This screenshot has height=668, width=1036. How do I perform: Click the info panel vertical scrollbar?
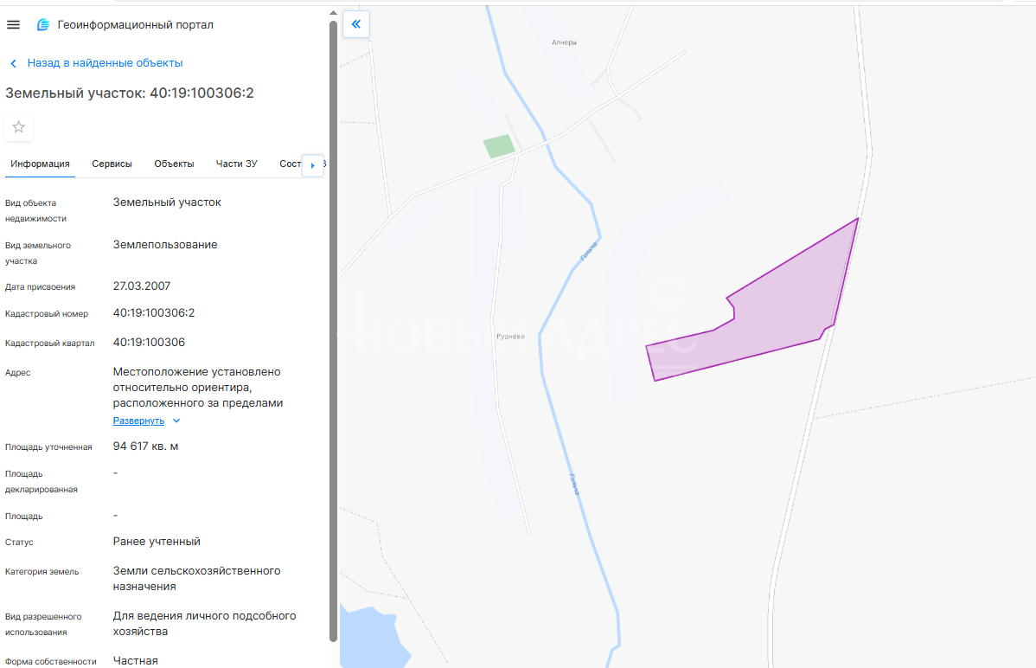[x=333, y=329]
